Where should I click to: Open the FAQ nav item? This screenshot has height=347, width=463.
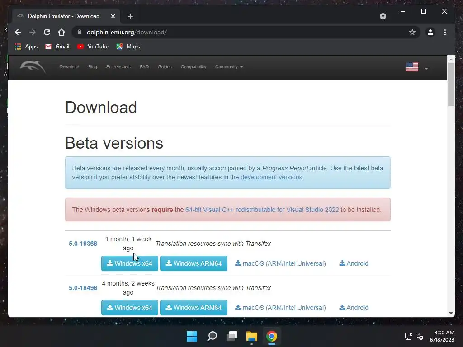tap(144, 67)
